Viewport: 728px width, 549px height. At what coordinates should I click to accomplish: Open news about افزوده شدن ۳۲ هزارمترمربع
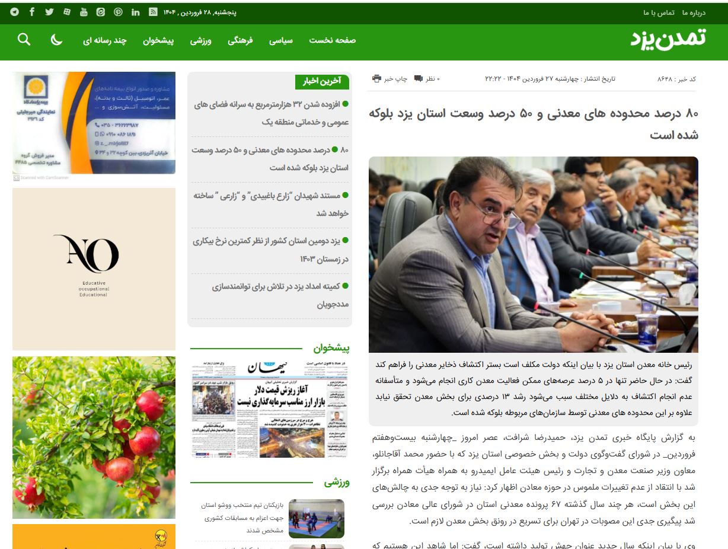coord(270,113)
